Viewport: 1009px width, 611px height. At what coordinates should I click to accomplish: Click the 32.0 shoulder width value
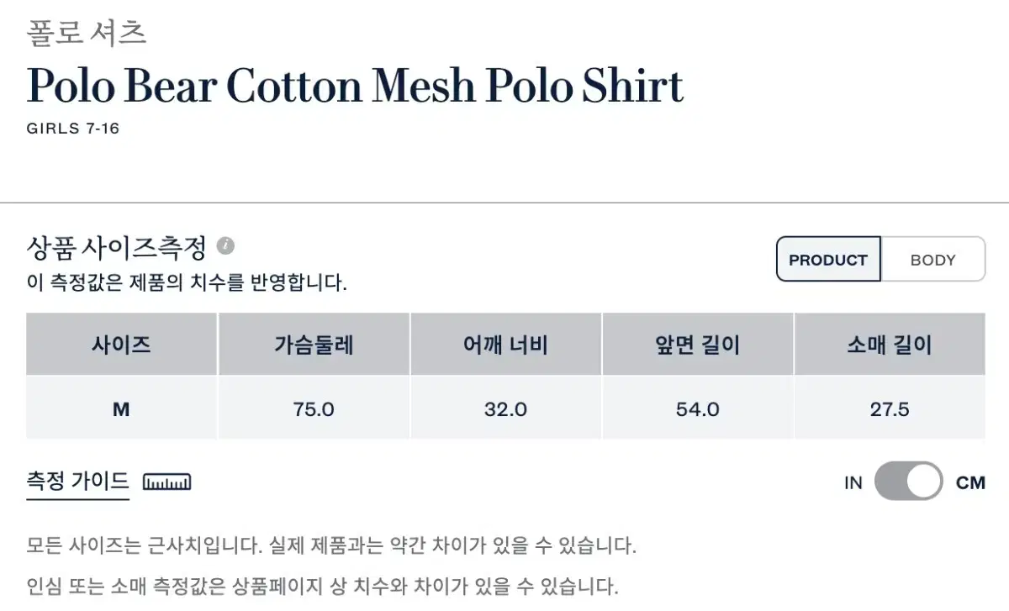pyautogui.click(x=506, y=408)
